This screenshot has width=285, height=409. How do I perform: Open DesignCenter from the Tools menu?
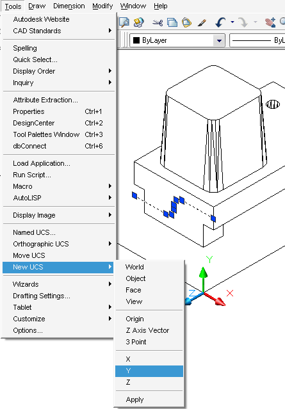click(58, 123)
